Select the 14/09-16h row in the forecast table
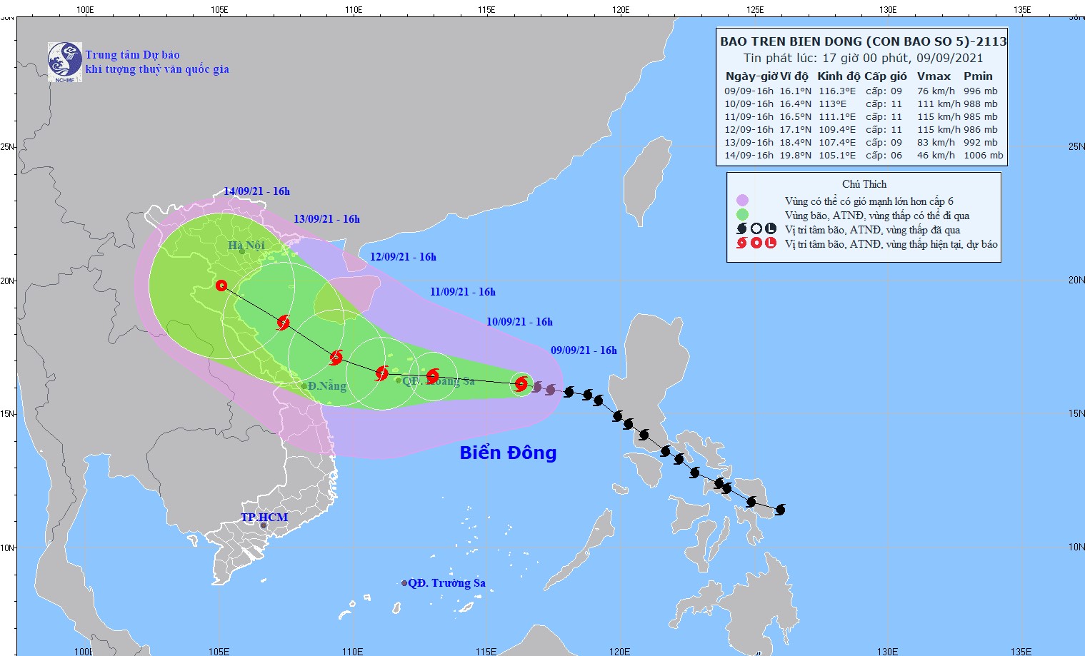The height and width of the screenshot is (656, 1085). tap(863, 156)
